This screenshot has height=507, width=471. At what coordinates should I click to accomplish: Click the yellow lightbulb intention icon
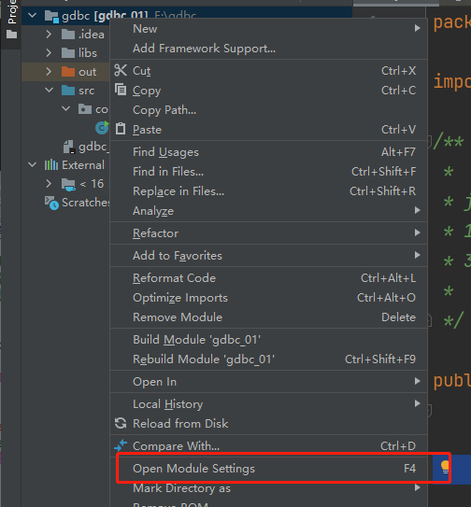[445, 467]
